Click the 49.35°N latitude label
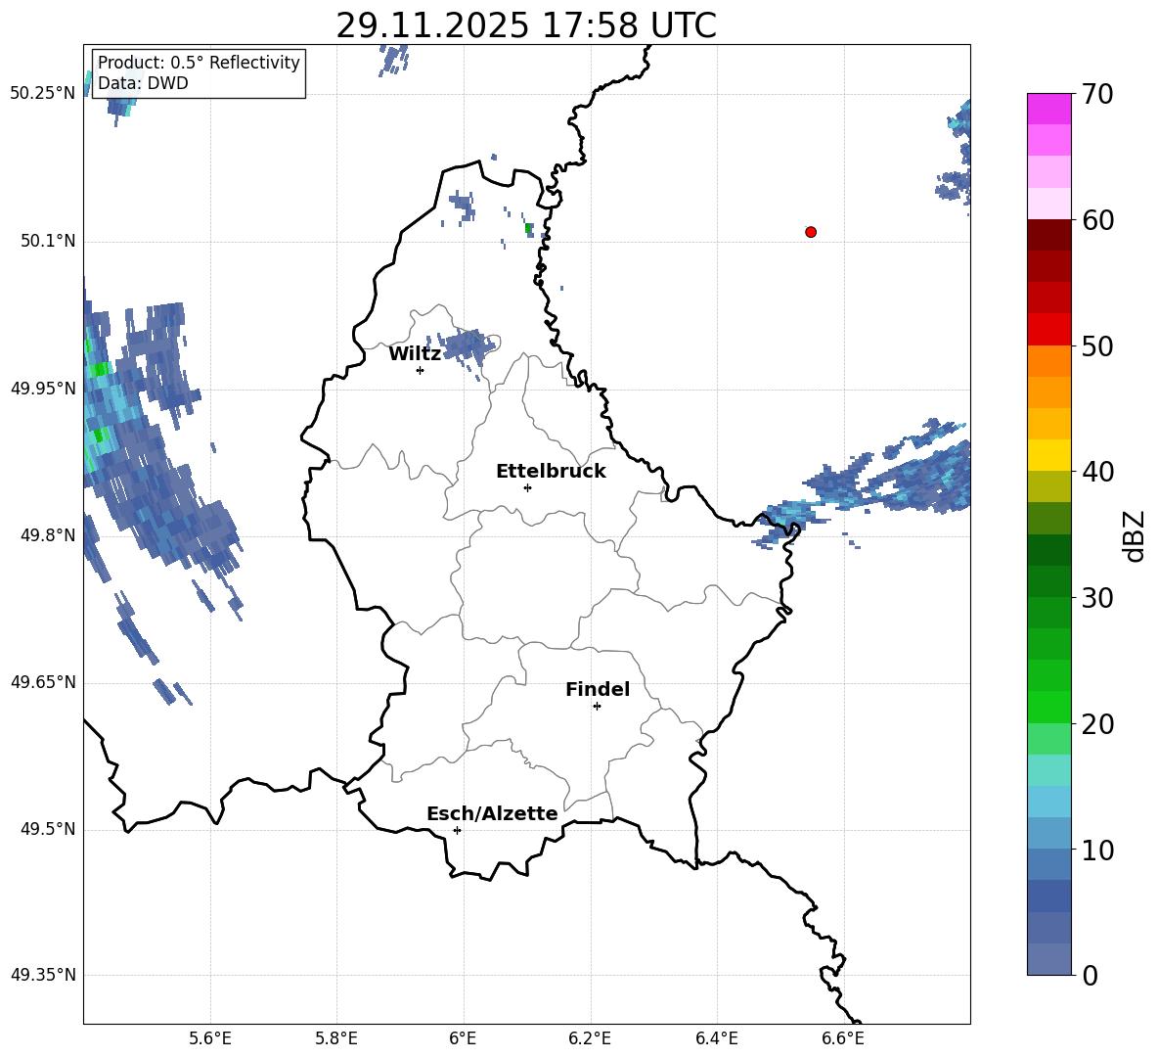The height and width of the screenshot is (1058, 1158). (x=43, y=975)
